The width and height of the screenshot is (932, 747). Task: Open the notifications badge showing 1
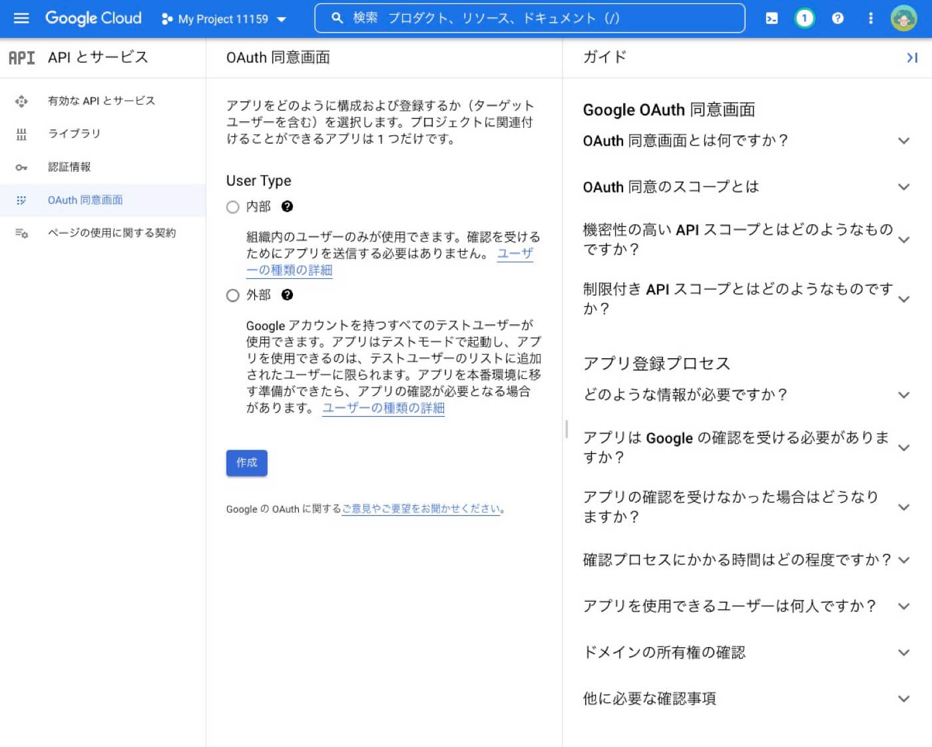coord(804,18)
